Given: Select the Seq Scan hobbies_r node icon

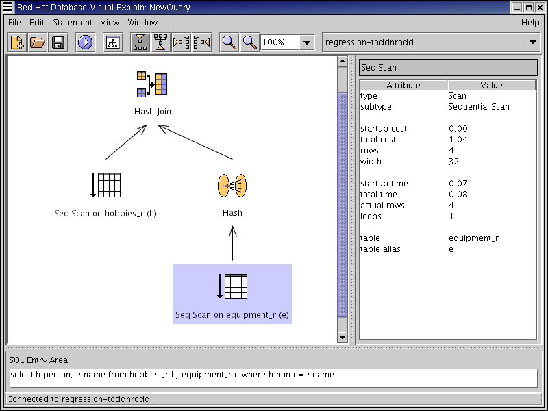Looking at the screenshot, I should click(105, 185).
